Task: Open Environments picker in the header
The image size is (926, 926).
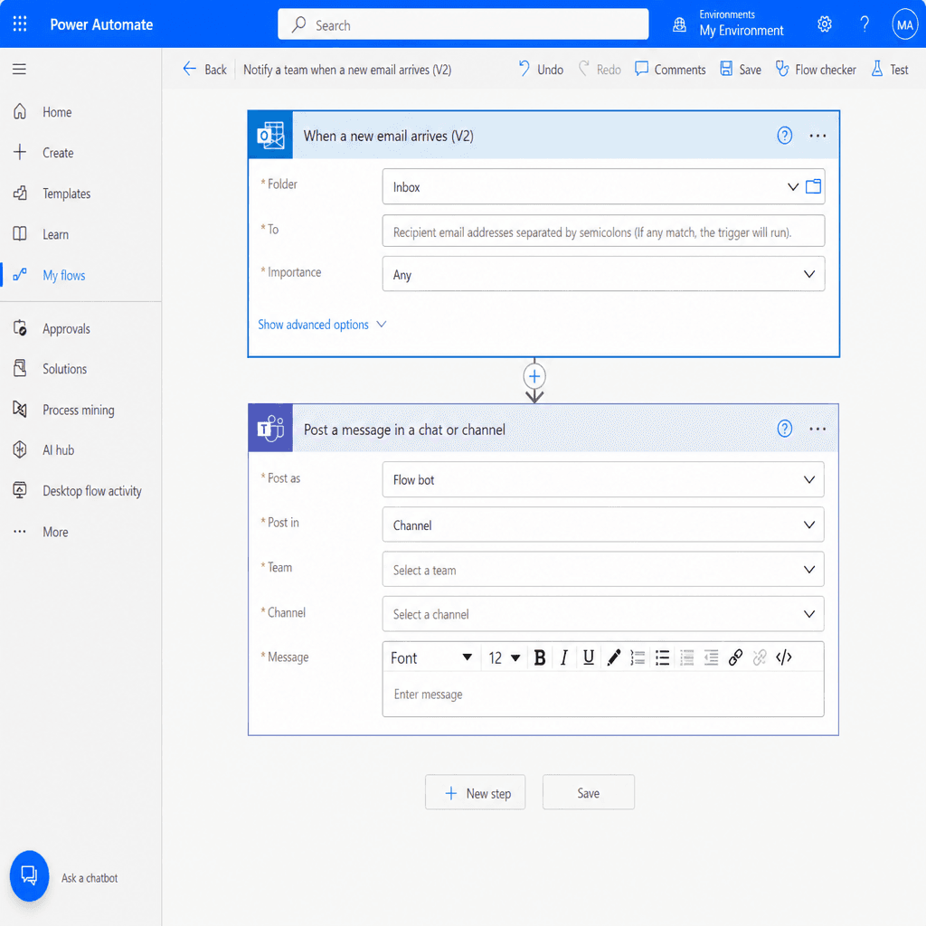Action: click(x=728, y=24)
